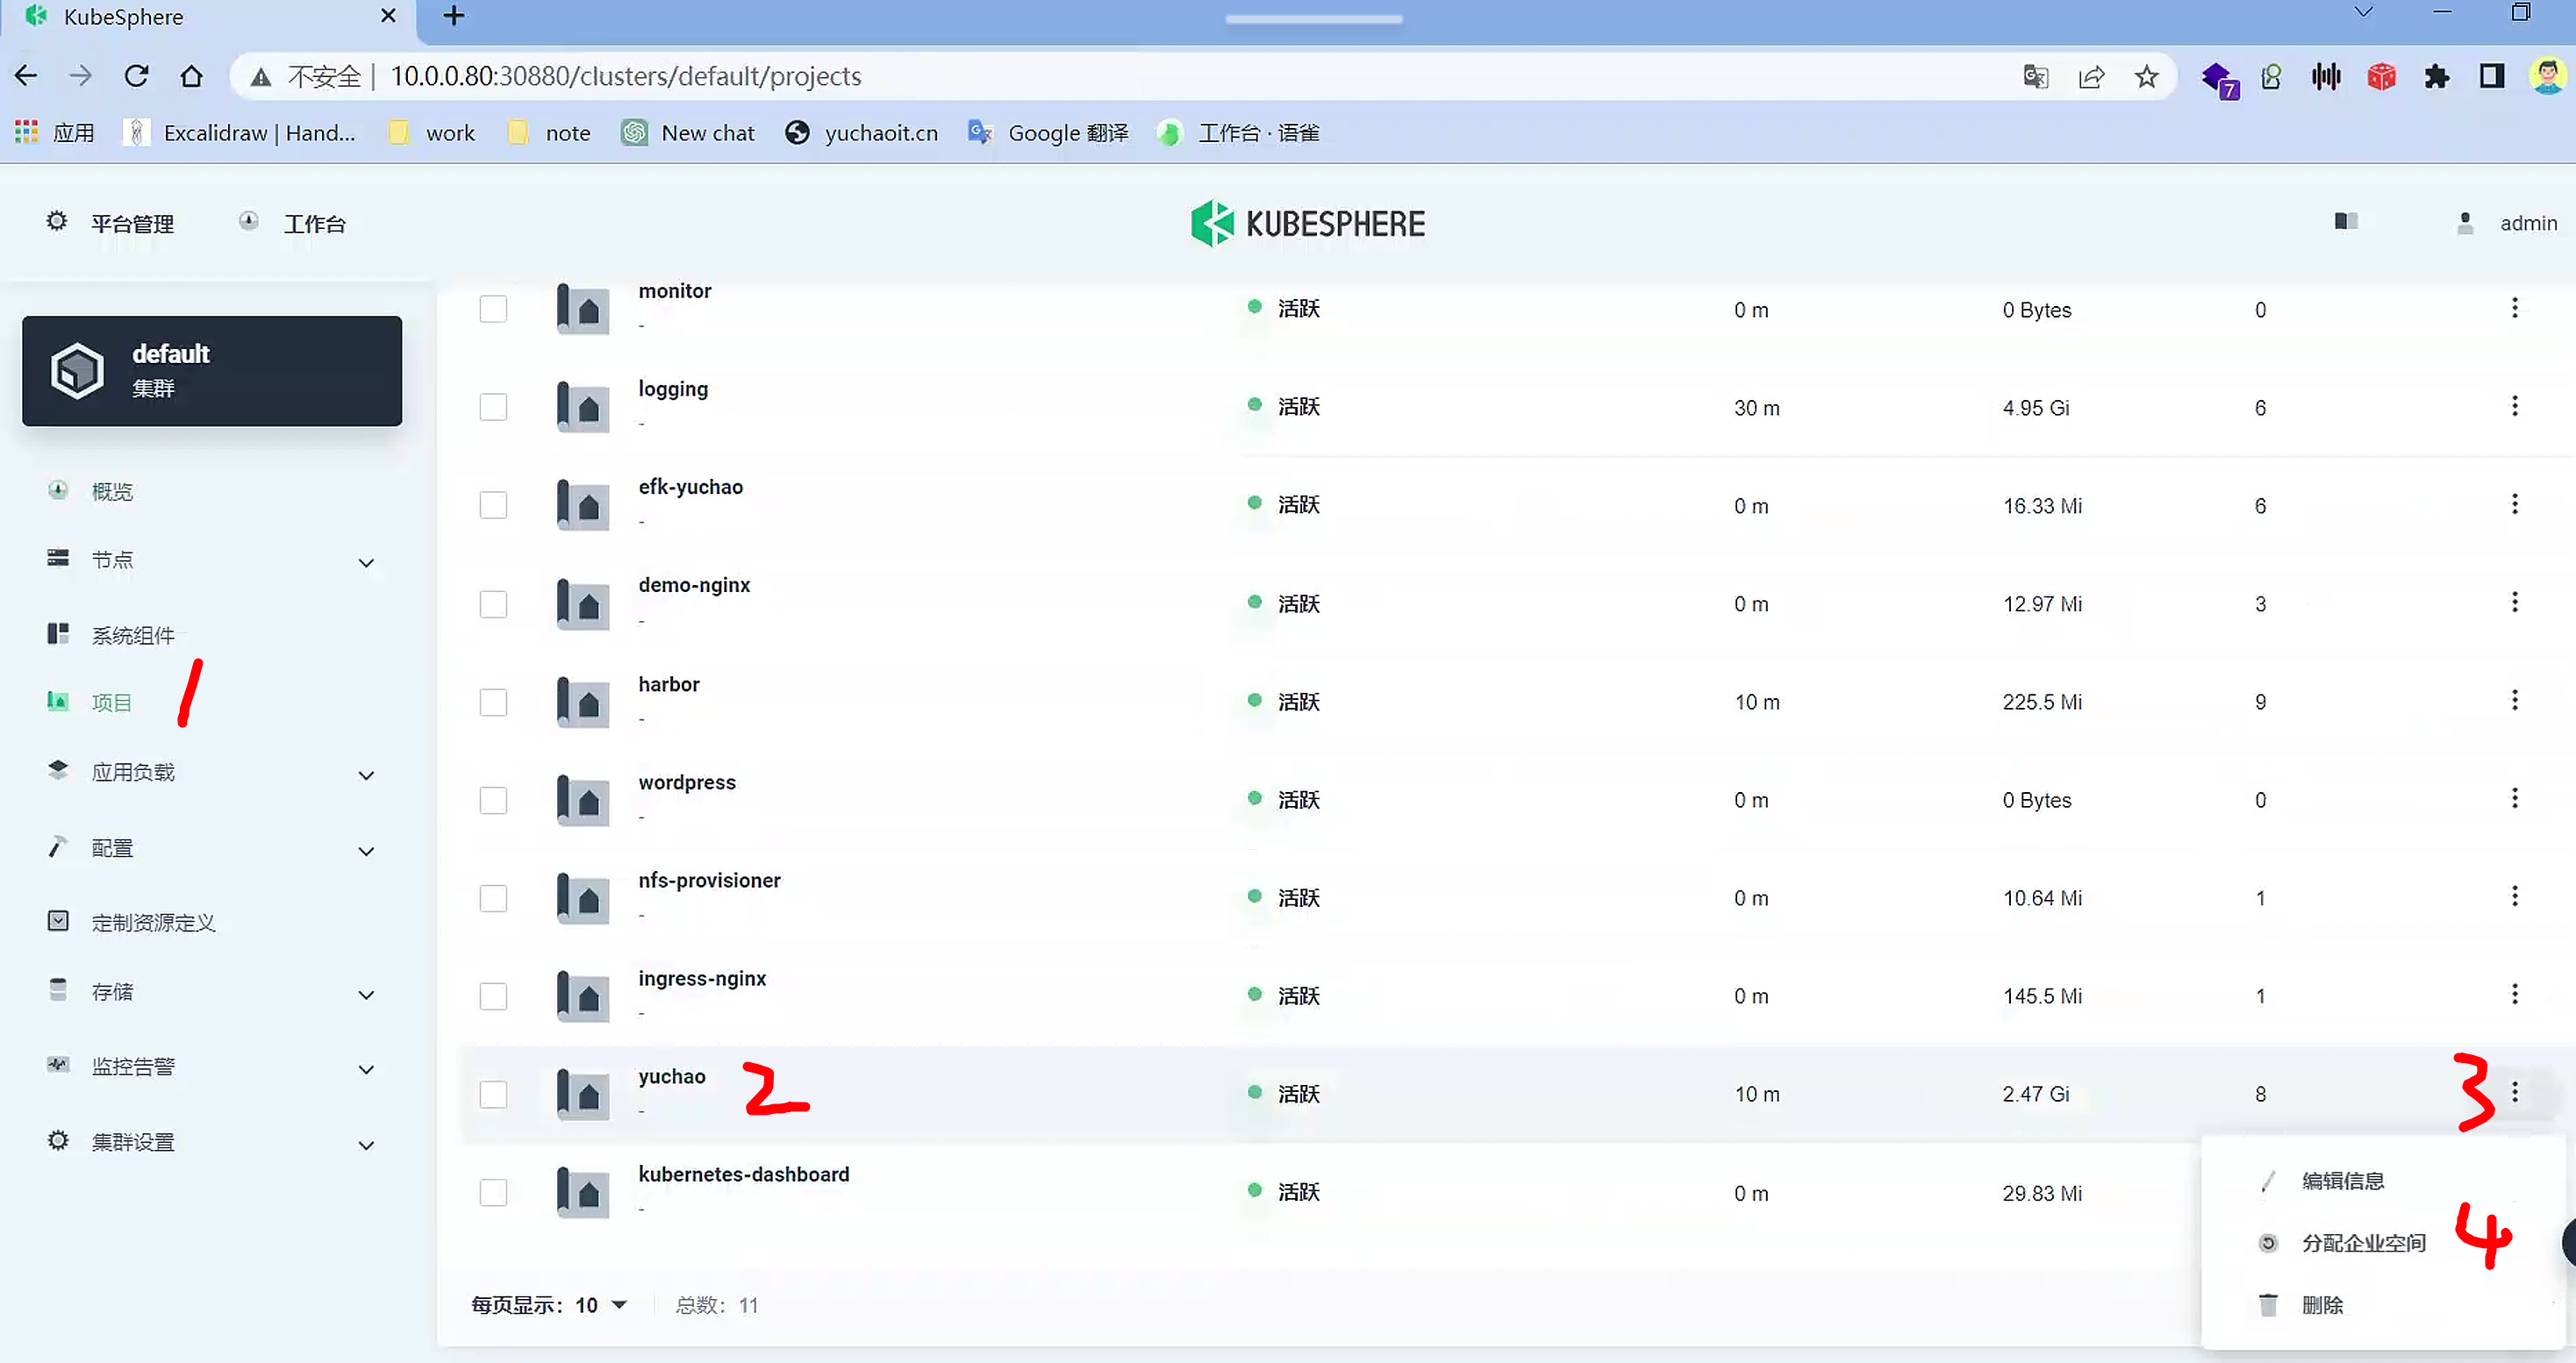Select the efk-yuchao row checkbox
Image resolution: width=2576 pixels, height=1363 pixels.
(493, 505)
